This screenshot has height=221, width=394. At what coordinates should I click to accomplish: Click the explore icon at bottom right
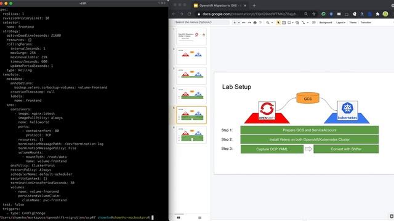[x=392, y=216]
